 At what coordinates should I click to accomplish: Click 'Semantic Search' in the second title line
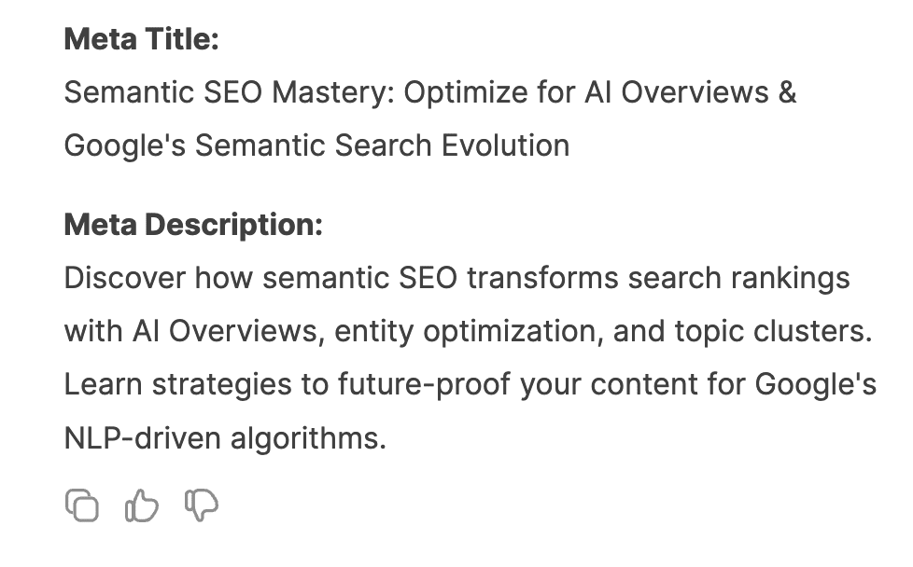pos(314,145)
